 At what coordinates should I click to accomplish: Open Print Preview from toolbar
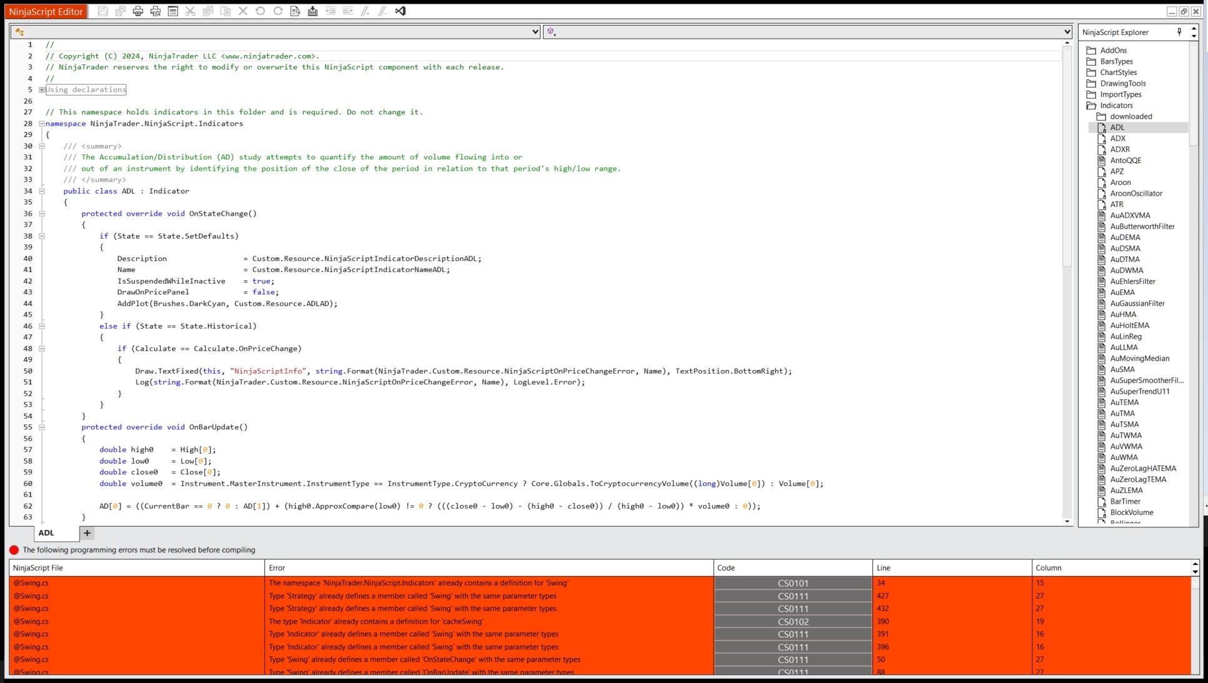tap(156, 11)
